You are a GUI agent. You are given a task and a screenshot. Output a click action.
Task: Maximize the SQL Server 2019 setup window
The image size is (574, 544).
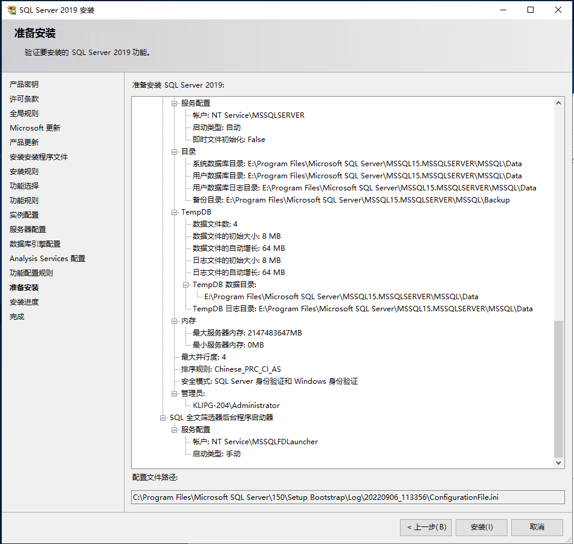[530, 10]
